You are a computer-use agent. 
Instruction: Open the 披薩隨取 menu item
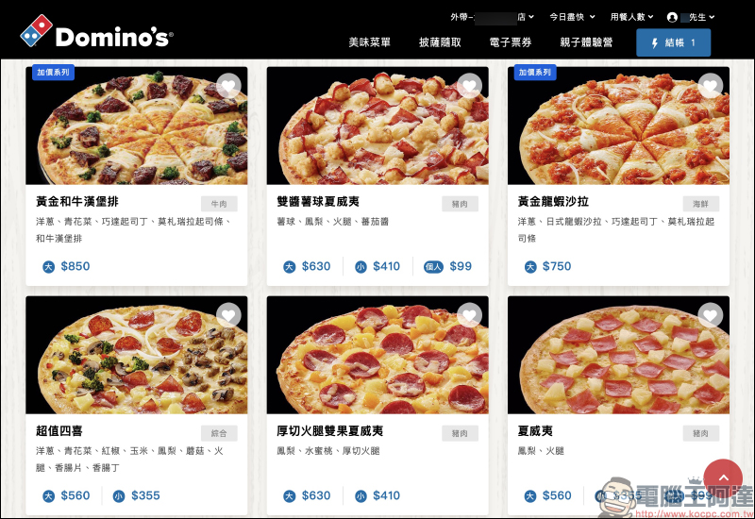pyautogui.click(x=440, y=42)
